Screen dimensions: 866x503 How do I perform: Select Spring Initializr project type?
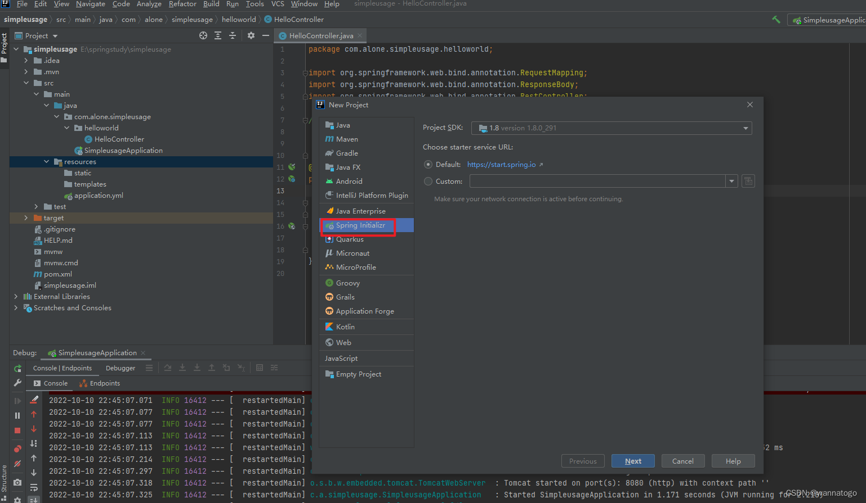(x=367, y=225)
